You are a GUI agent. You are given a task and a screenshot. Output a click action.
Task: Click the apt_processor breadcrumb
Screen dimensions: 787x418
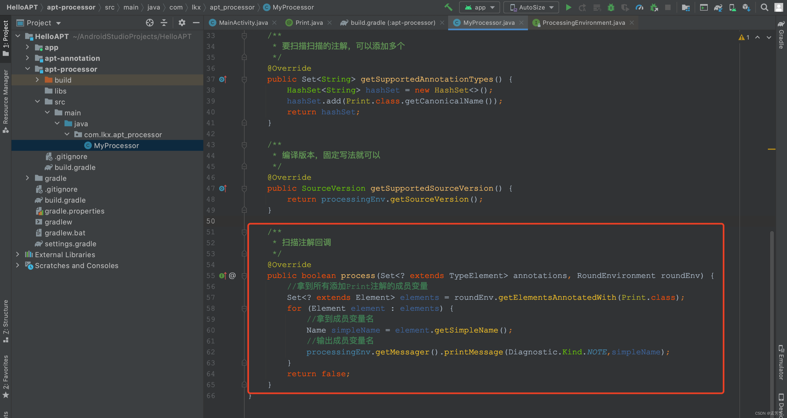tap(232, 7)
